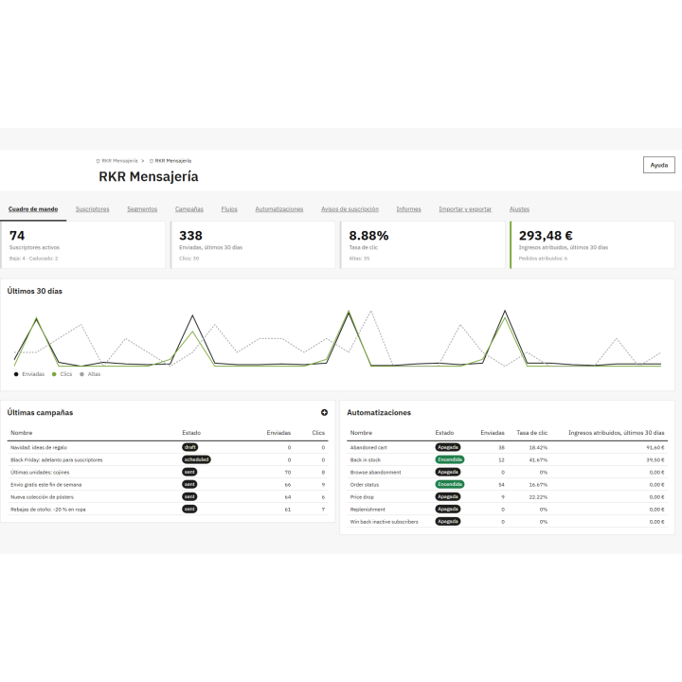Click Apagada badge for Abandoned cart
Viewport: 682px width, 682px height.
click(x=447, y=447)
